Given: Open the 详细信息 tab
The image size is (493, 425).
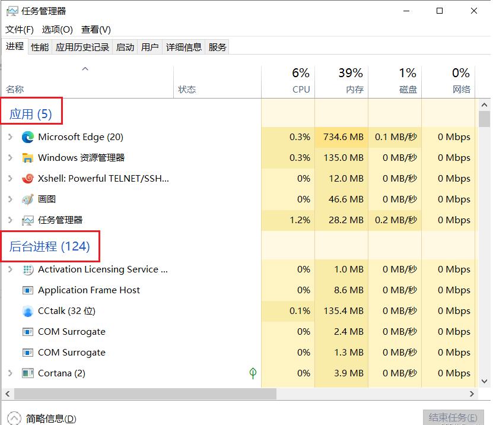Looking at the screenshot, I should click(x=184, y=47).
